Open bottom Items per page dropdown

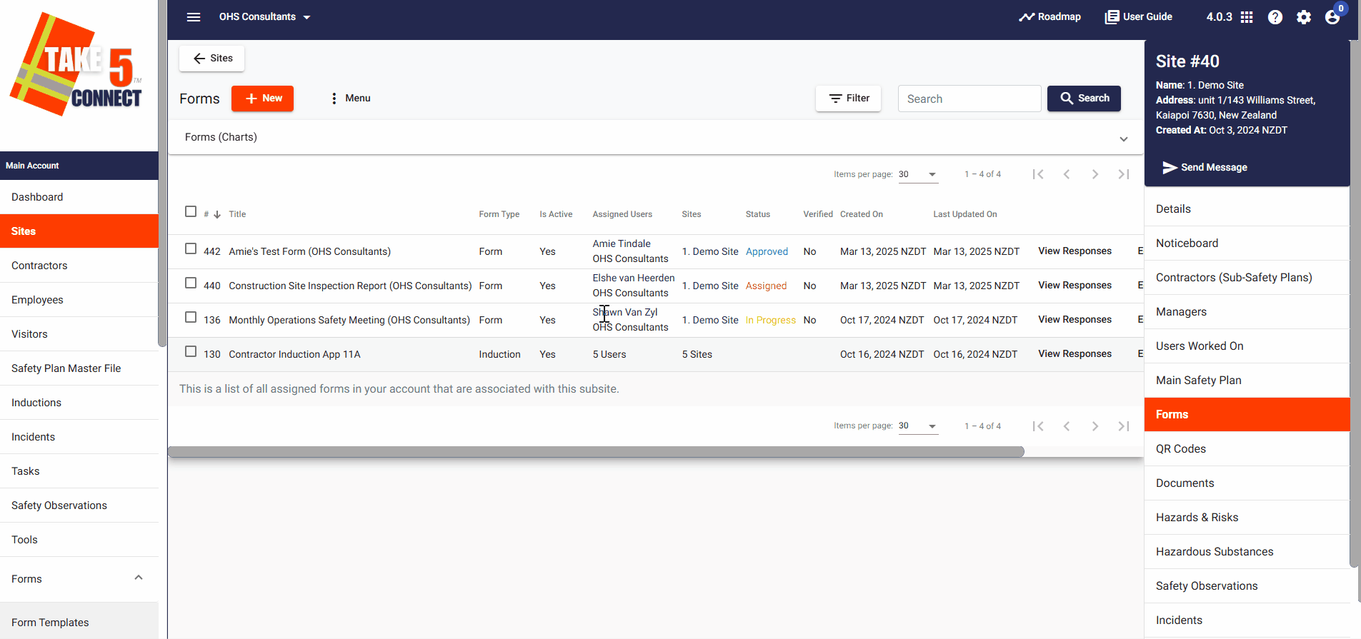(918, 426)
